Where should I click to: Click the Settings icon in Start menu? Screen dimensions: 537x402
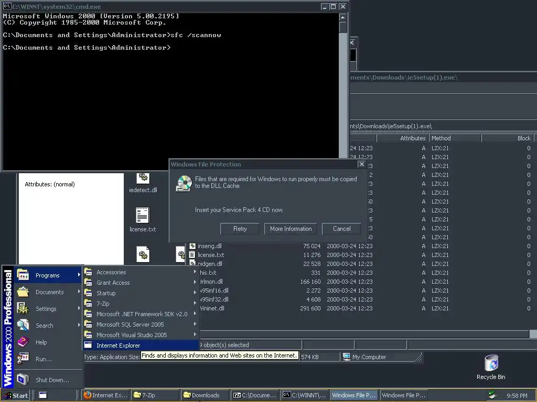23,308
